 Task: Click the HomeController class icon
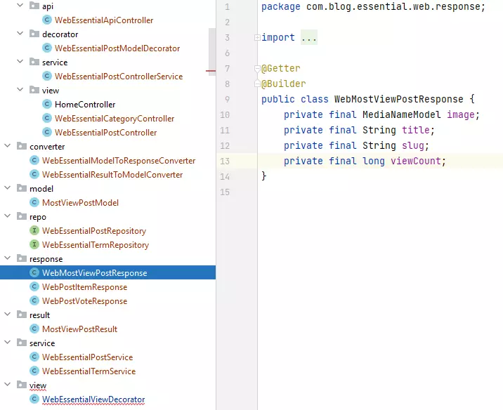click(x=47, y=105)
